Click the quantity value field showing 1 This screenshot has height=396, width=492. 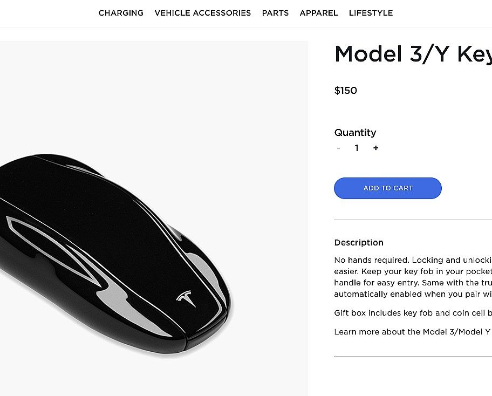[x=357, y=148]
